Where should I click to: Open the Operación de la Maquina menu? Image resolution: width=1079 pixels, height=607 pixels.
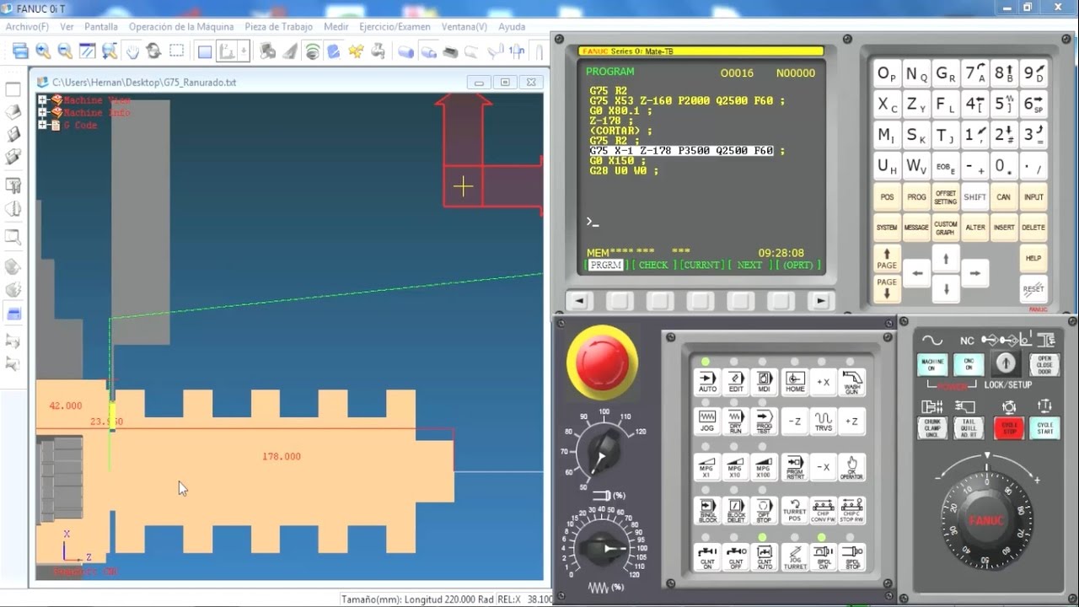(181, 27)
